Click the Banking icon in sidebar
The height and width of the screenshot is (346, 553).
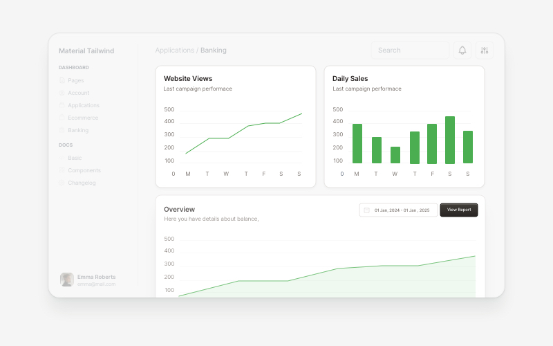[x=62, y=130]
